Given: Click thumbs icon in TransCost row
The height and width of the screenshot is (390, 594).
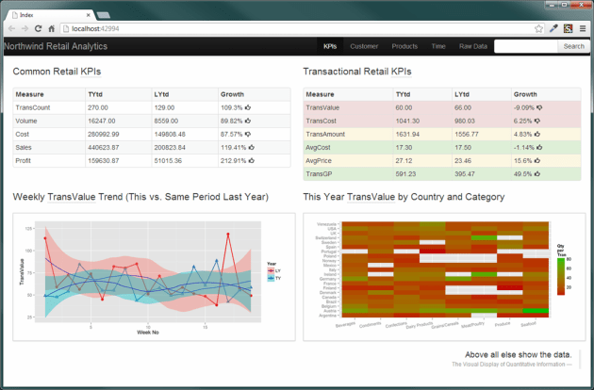Looking at the screenshot, I should (537, 121).
